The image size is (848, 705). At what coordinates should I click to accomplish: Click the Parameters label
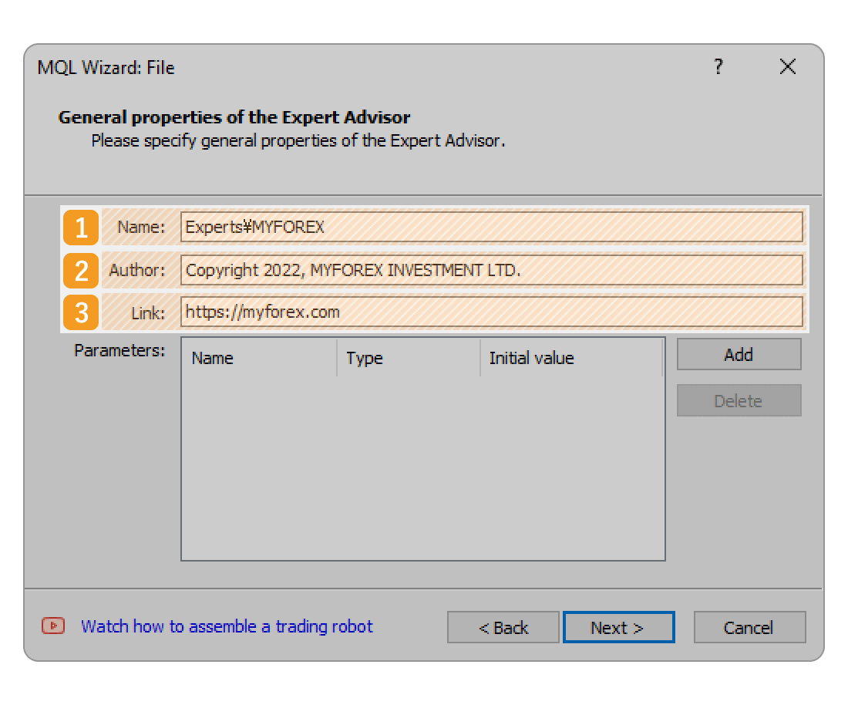tap(119, 349)
